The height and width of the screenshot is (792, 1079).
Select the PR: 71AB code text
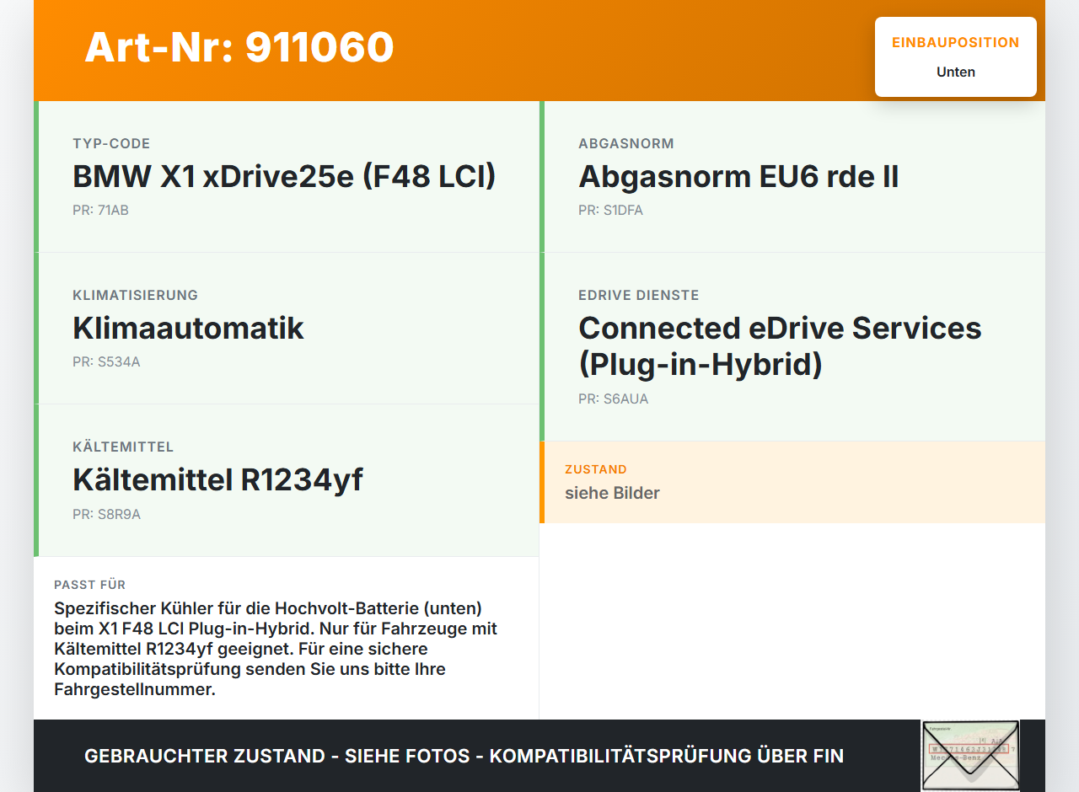[x=100, y=210]
